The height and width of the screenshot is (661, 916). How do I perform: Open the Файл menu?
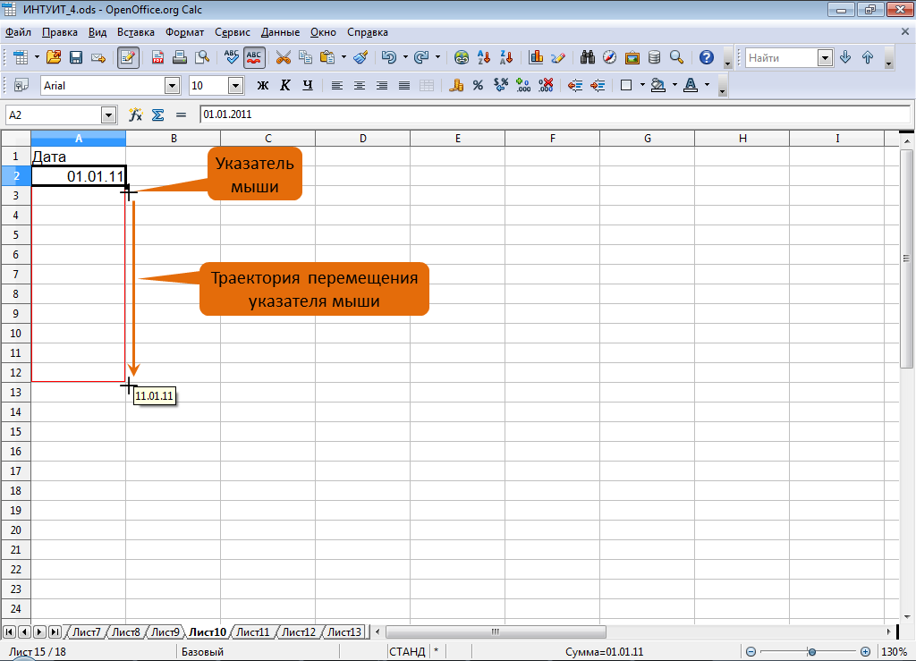click(x=18, y=32)
